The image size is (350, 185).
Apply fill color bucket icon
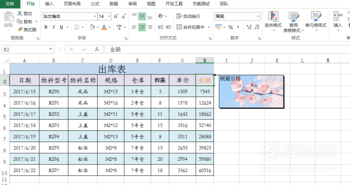pyautogui.click(x=92, y=27)
